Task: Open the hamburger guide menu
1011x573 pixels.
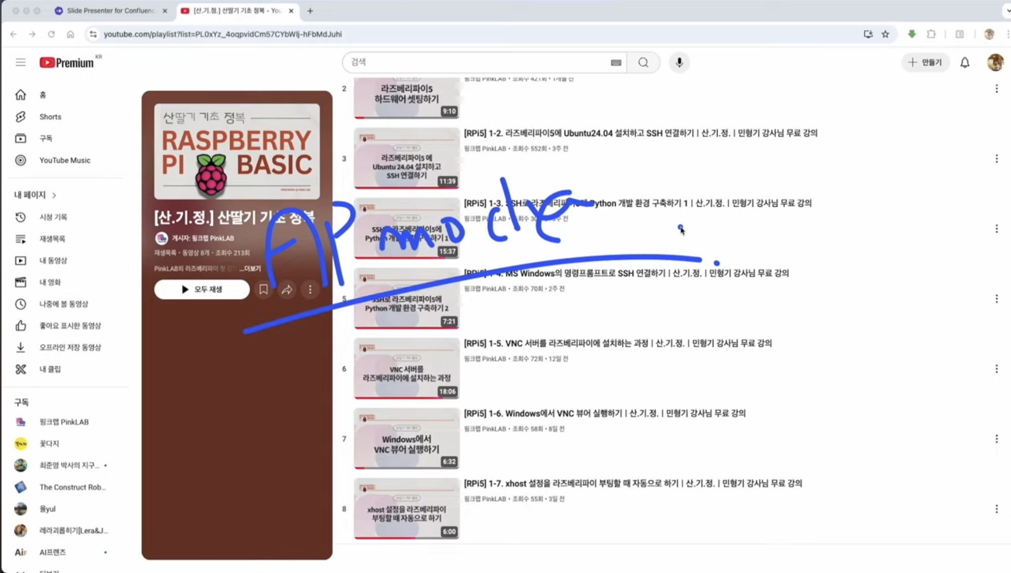Action: pos(20,62)
